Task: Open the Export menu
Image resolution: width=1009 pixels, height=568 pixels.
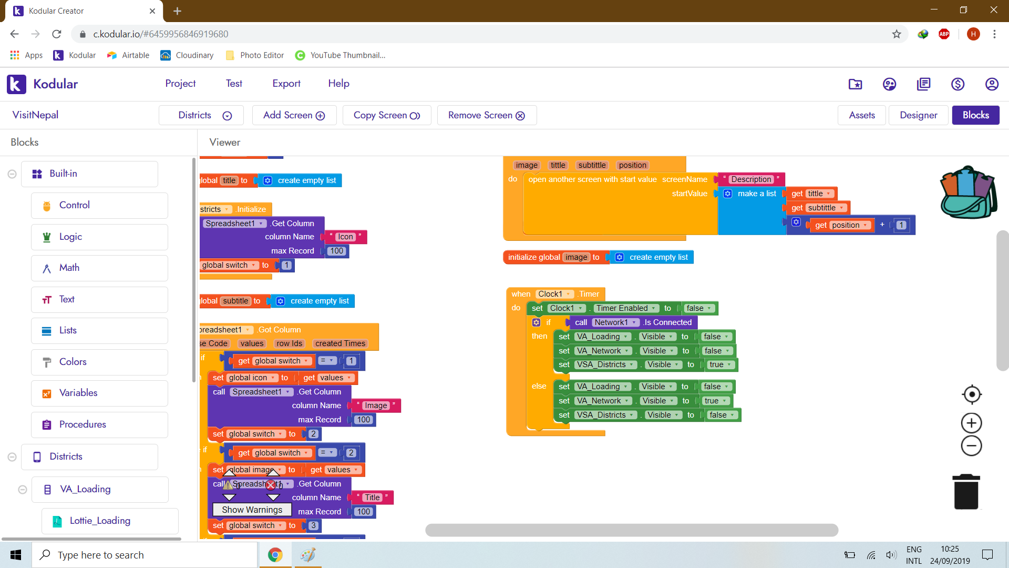Action: [286, 84]
